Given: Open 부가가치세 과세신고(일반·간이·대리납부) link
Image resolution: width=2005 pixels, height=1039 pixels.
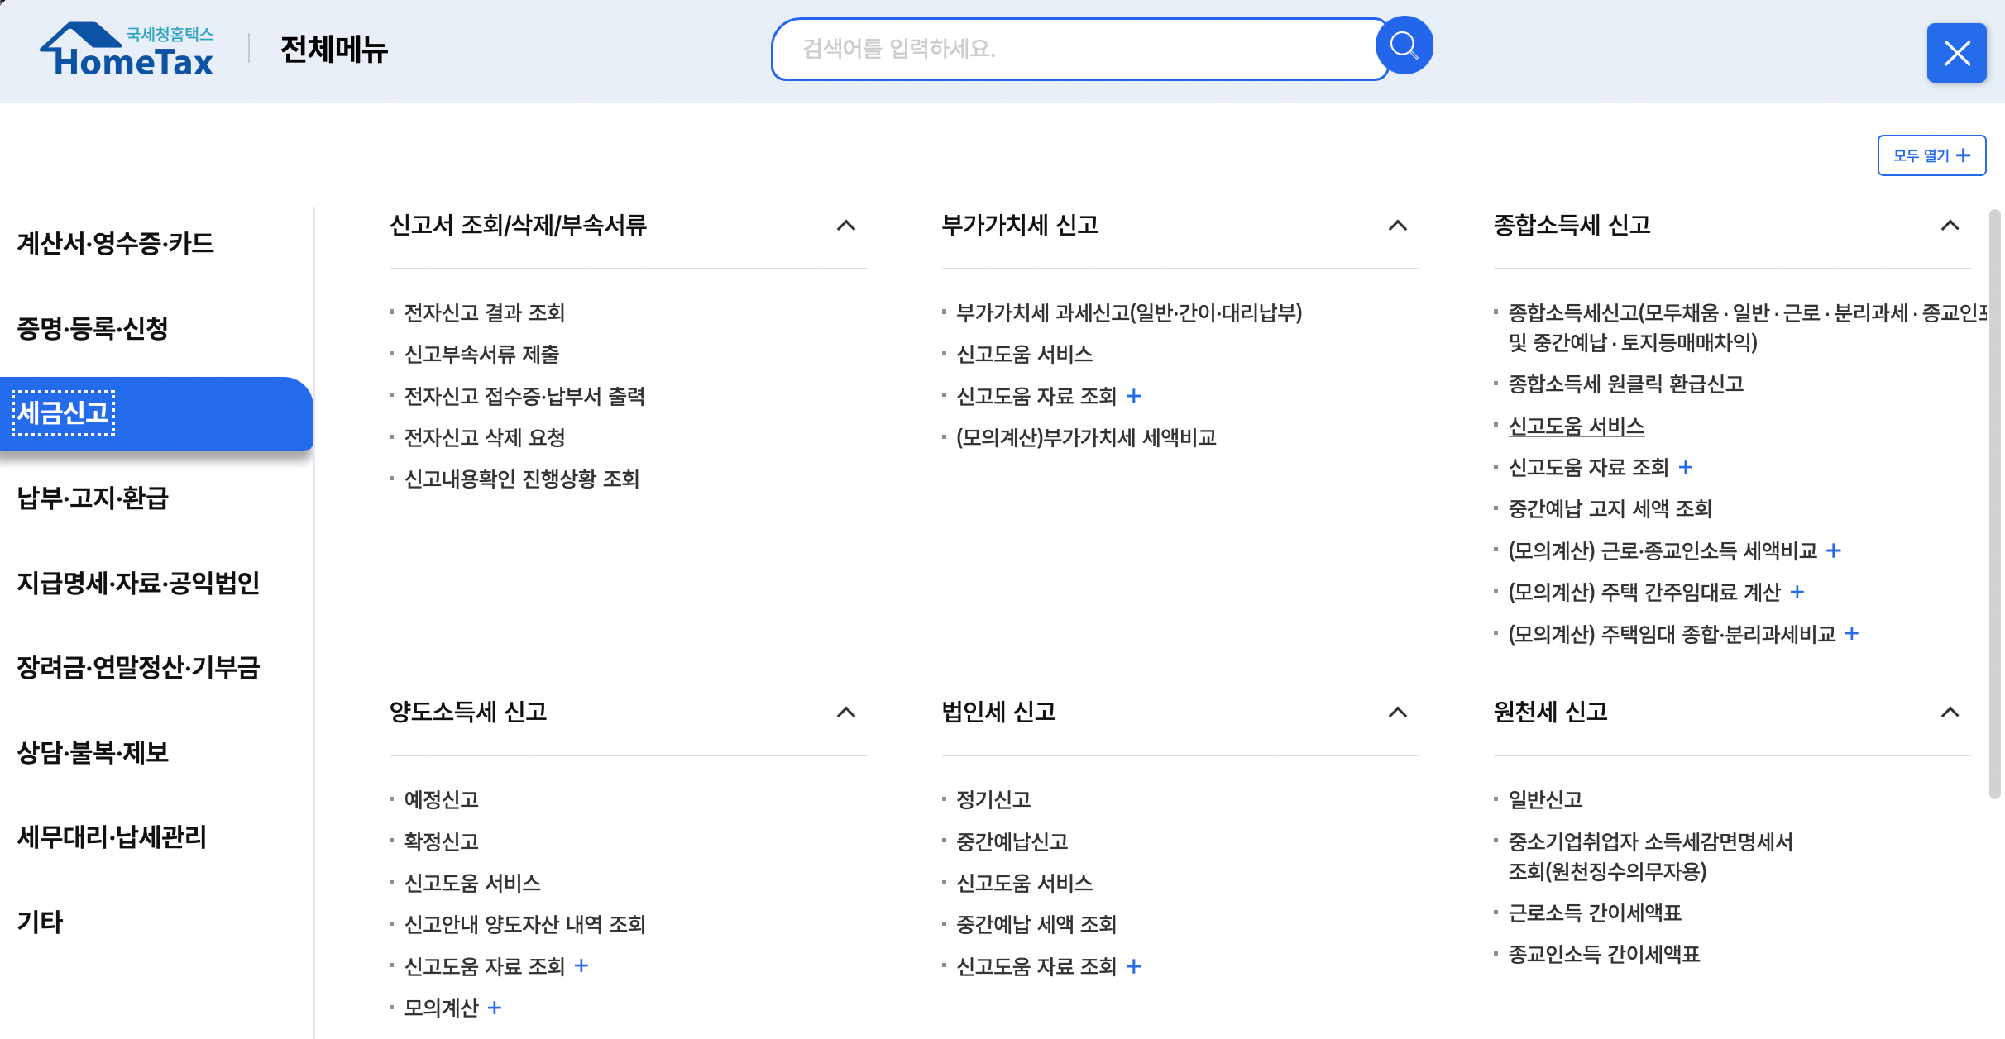Looking at the screenshot, I should click(x=1128, y=314).
